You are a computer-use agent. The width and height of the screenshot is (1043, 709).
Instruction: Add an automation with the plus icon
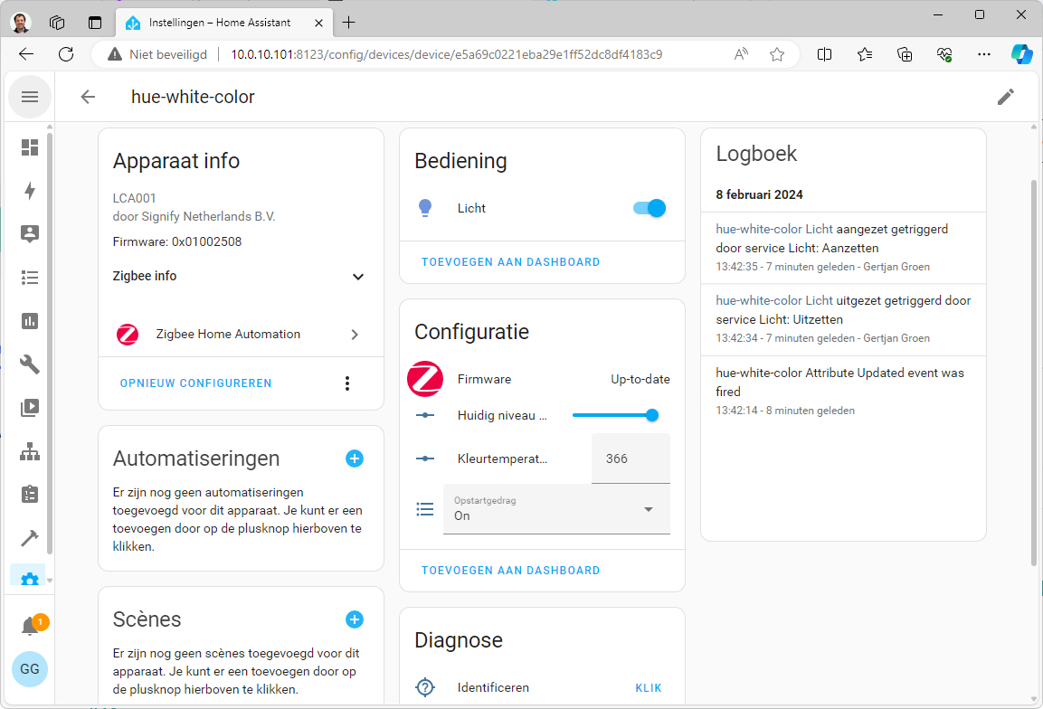(x=355, y=458)
